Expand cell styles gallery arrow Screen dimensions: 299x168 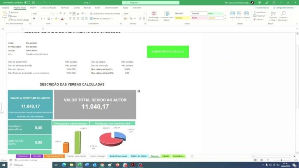(225, 19)
